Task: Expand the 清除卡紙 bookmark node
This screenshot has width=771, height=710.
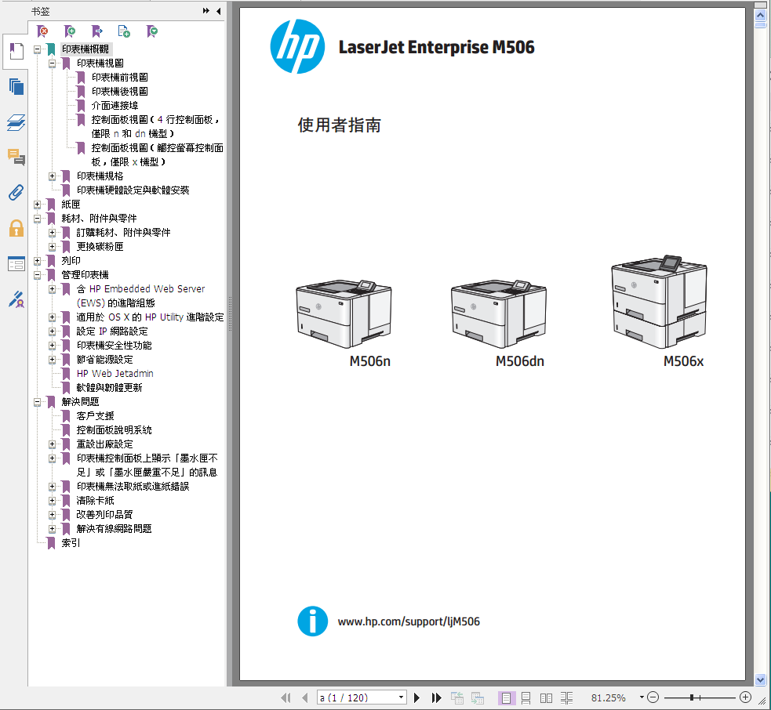Action: pos(52,502)
